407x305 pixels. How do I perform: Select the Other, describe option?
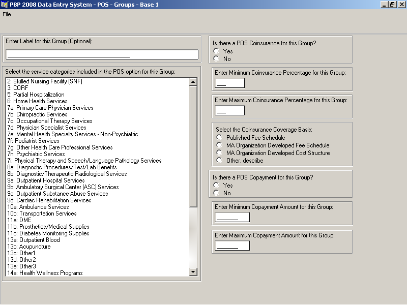coord(219,160)
